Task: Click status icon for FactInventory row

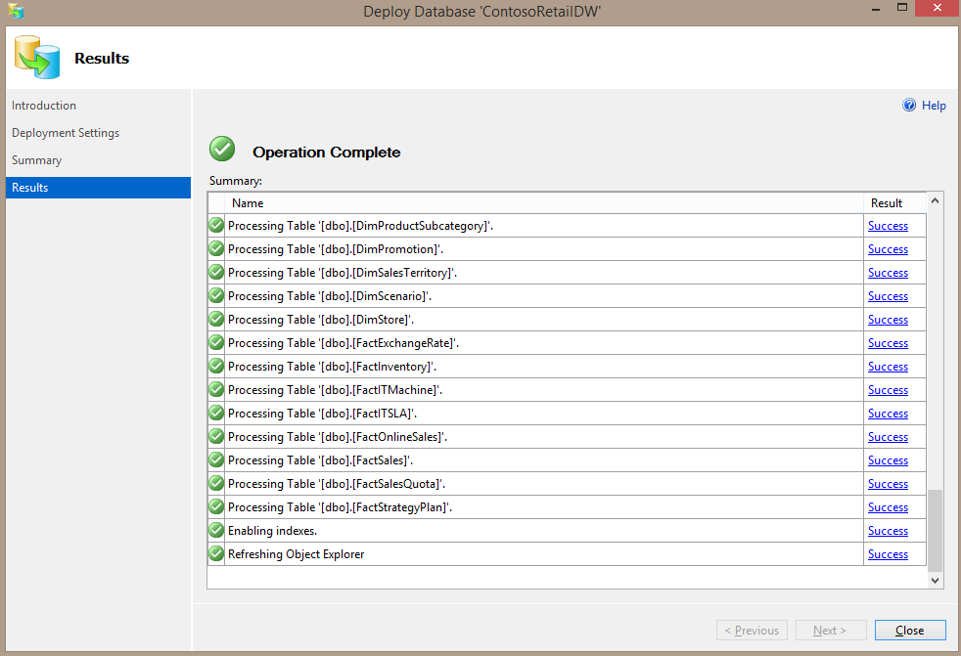Action: coord(216,366)
